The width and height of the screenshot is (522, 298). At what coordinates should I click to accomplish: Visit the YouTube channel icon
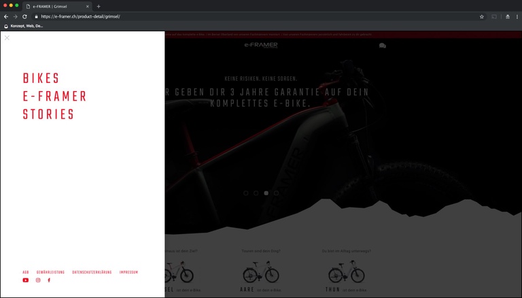point(26,280)
